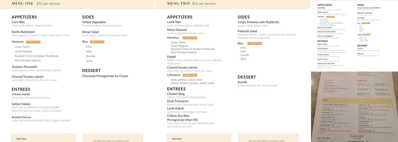Screen dimensions: 398x142
Task: Select Duck Fesenjoon entree in Menu Two
Action: [178, 101]
